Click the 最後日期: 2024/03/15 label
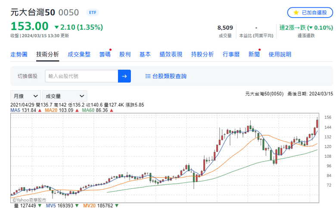The image size is (336, 208). pos(310,94)
